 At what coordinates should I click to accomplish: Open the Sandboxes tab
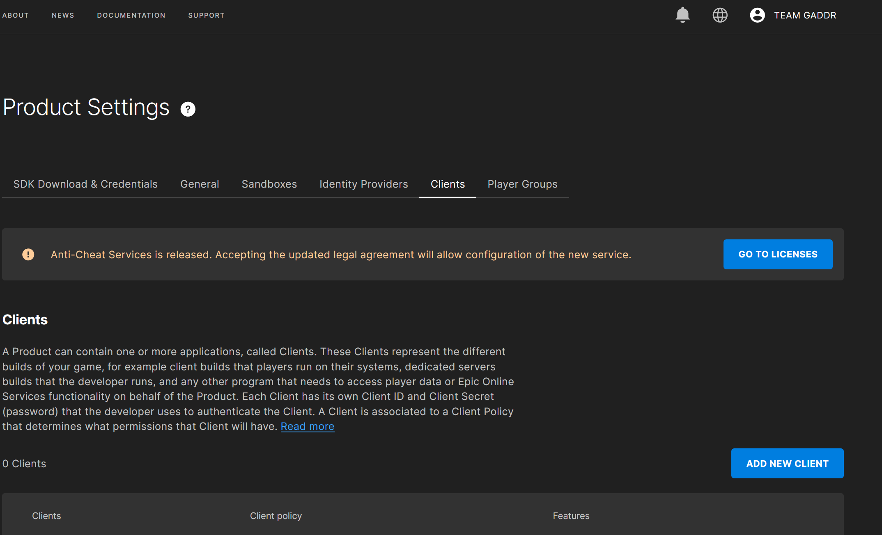coord(269,184)
